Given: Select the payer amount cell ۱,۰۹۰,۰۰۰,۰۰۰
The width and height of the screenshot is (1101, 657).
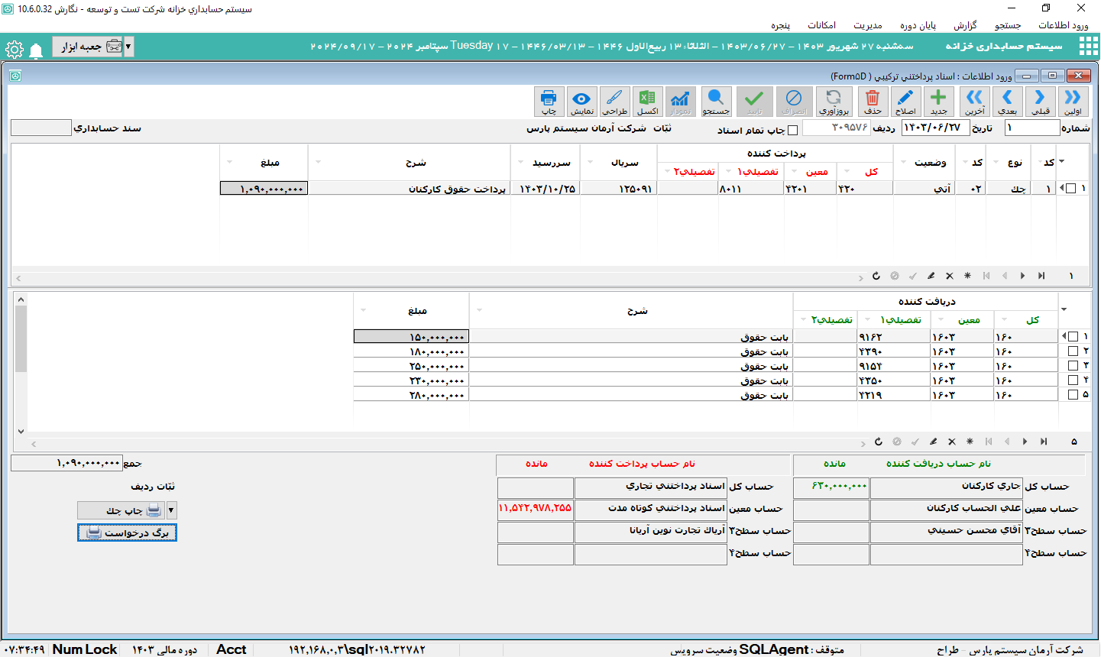Looking at the screenshot, I should (x=264, y=188).
